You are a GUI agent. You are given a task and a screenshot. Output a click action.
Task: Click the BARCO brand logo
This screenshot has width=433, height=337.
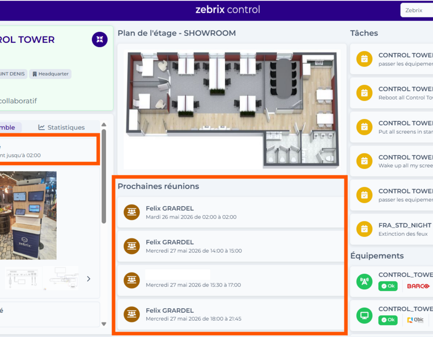[x=419, y=286]
